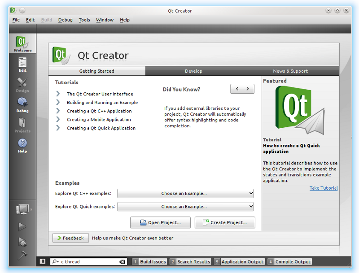Start debugging with the bug-play icon
The height and width of the screenshot is (273, 359).
(22, 242)
